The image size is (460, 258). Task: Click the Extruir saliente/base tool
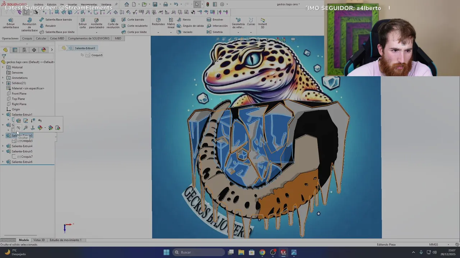(x=10, y=24)
